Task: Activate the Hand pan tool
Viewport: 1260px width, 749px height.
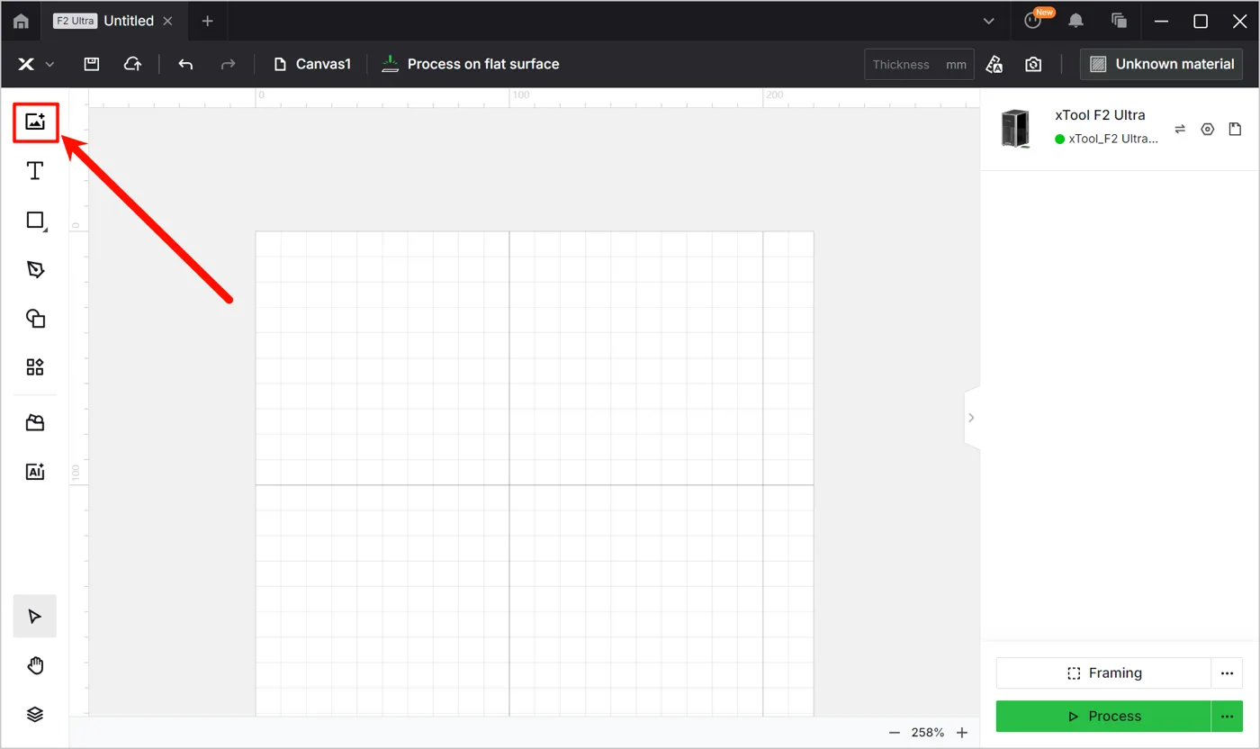Action: tap(35, 665)
